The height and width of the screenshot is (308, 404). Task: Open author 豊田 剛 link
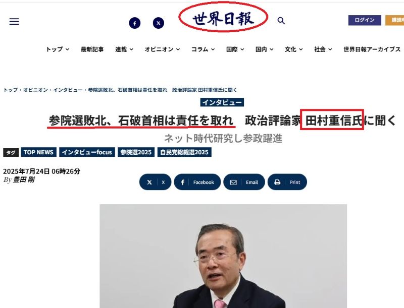pyautogui.click(x=24, y=179)
